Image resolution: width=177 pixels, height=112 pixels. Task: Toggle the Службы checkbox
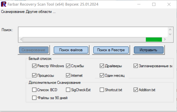click(x=68, y=66)
